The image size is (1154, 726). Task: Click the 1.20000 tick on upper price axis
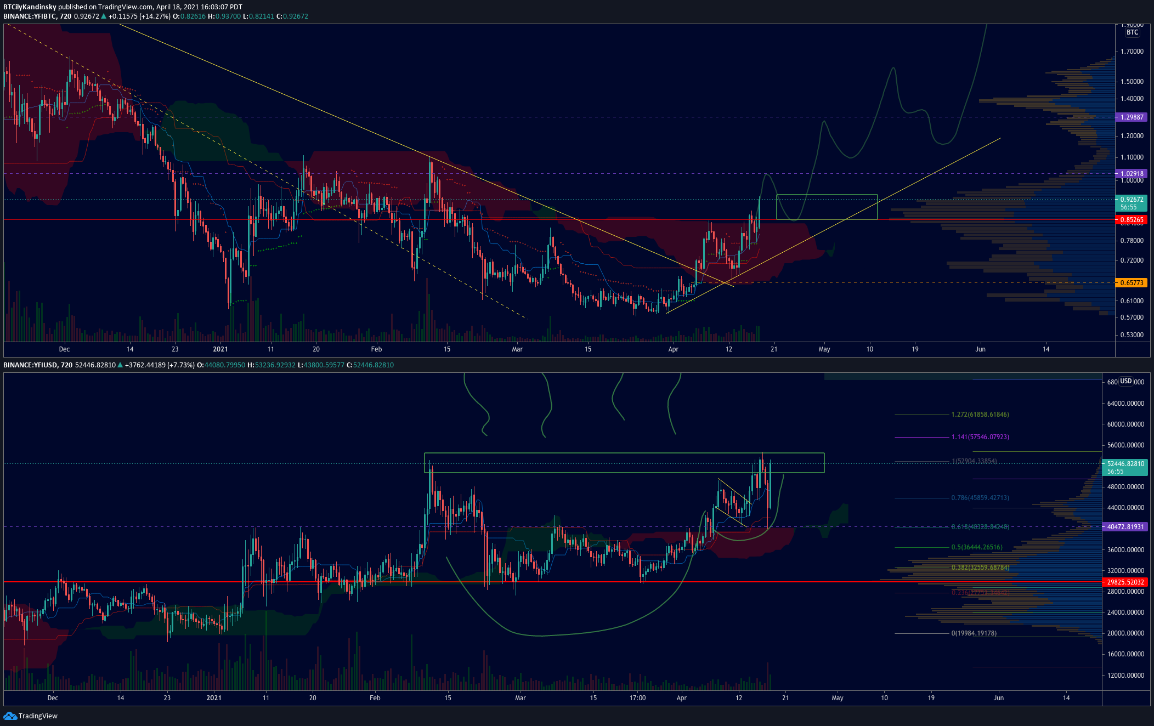click(x=1132, y=136)
